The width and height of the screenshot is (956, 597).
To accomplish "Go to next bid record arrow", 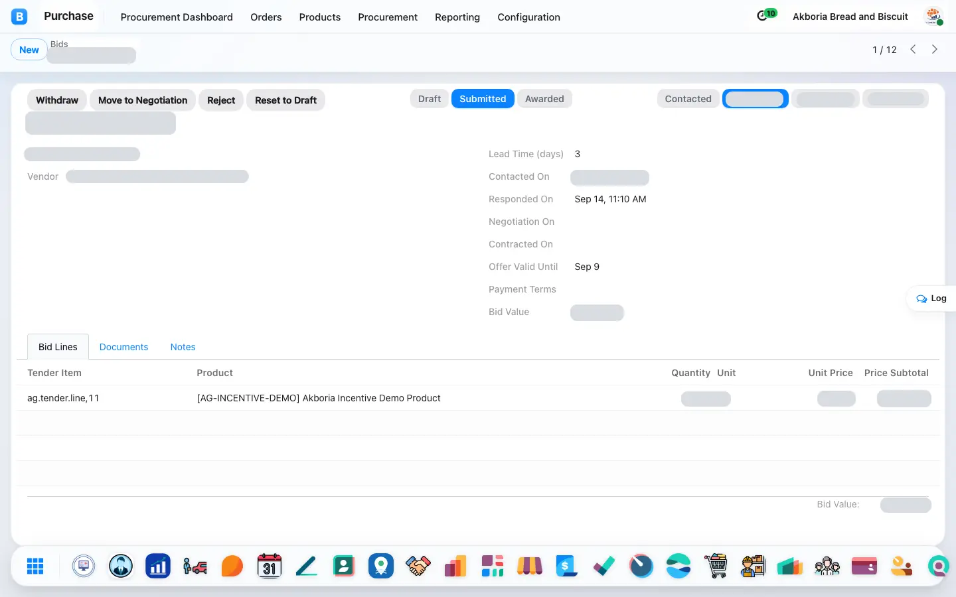I will (x=935, y=49).
